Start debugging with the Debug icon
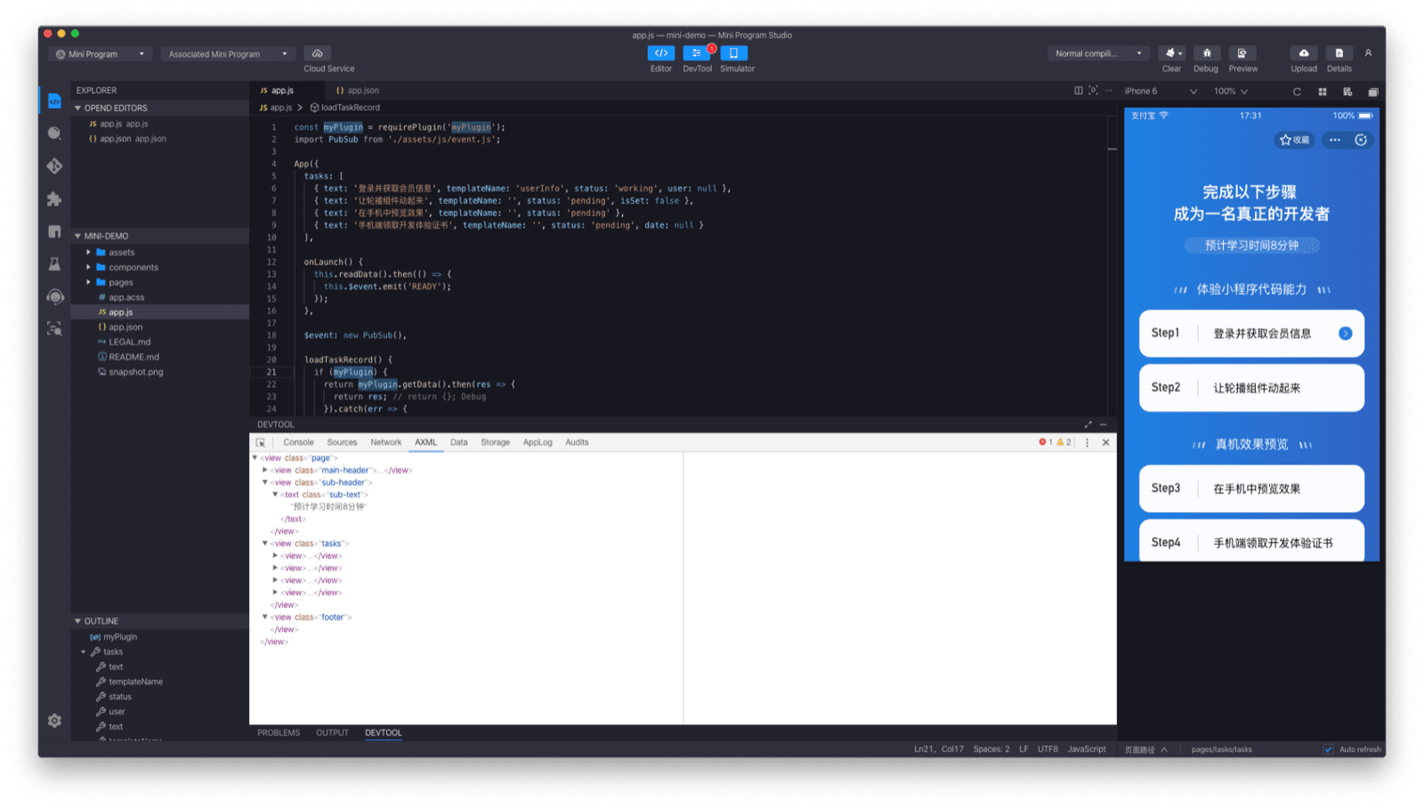Image resolution: width=1424 pixels, height=808 pixels. tap(1206, 55)
